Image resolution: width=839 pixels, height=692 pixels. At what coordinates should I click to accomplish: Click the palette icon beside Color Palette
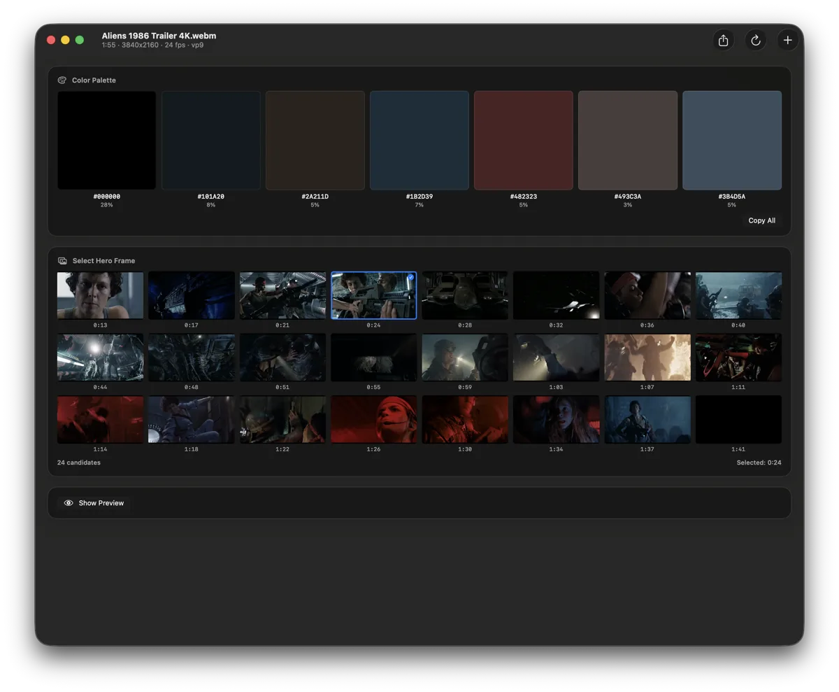tap(62, 80)
